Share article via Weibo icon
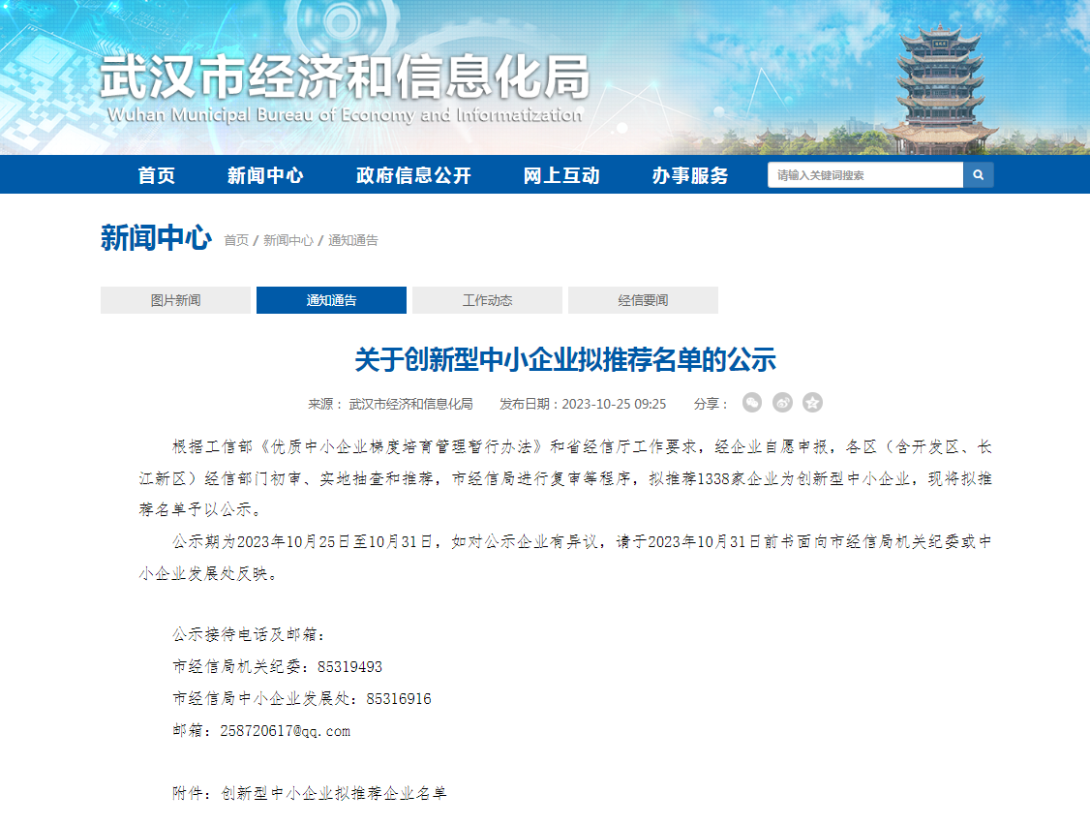 coord(782,403)
